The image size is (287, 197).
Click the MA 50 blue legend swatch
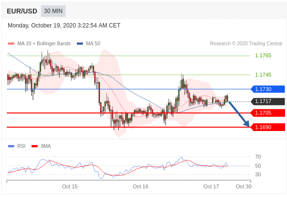tap(80, 44)
